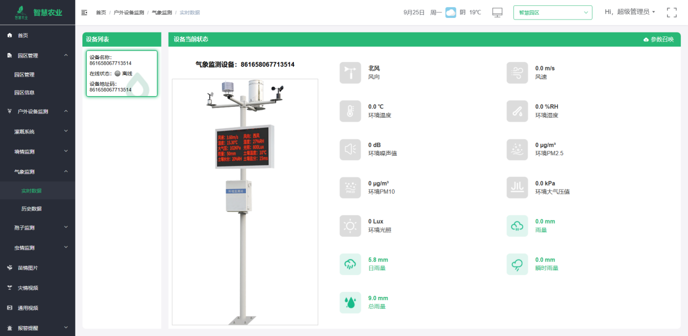This screenshot has width=688, height=336.
Task: Collapse the 气象监测 submenu
Action: coord(66,172)
